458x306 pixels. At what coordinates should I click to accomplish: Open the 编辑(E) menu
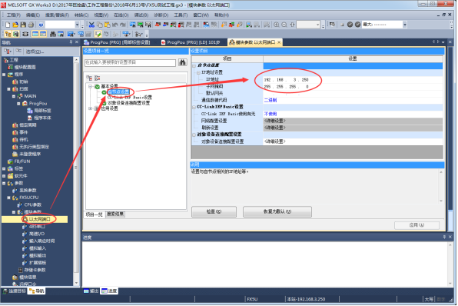click(33, 15)
